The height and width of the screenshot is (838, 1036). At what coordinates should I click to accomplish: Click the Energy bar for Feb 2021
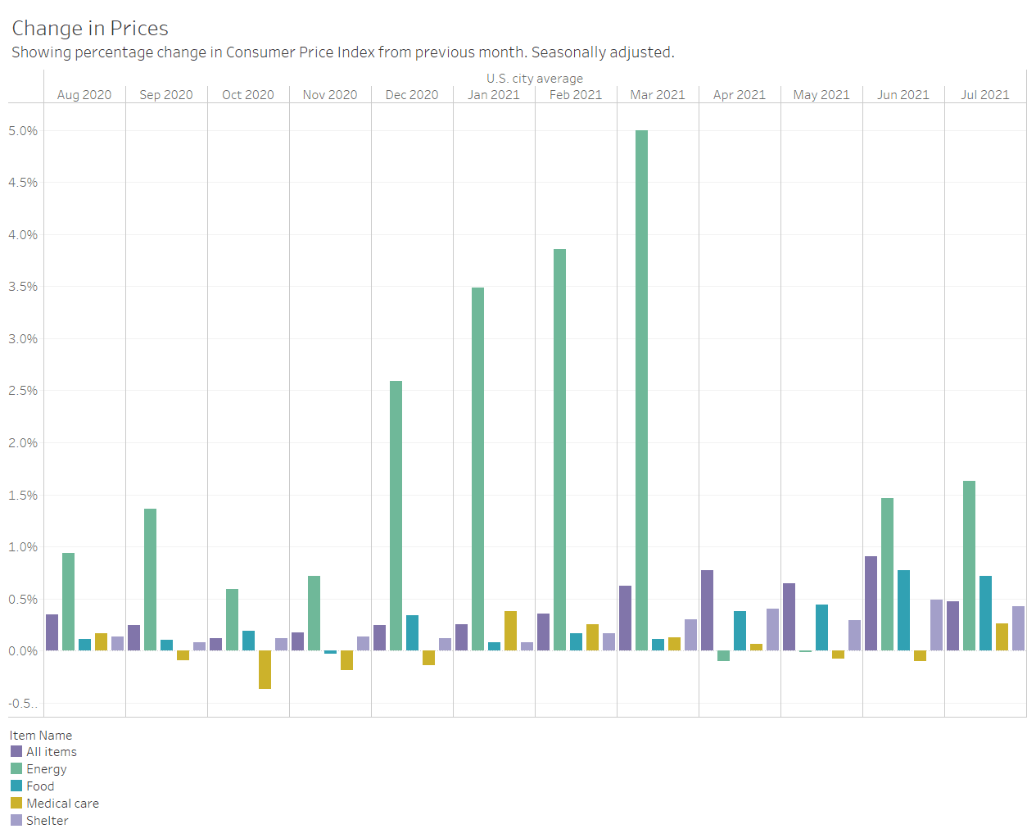[x=559, y=450]
